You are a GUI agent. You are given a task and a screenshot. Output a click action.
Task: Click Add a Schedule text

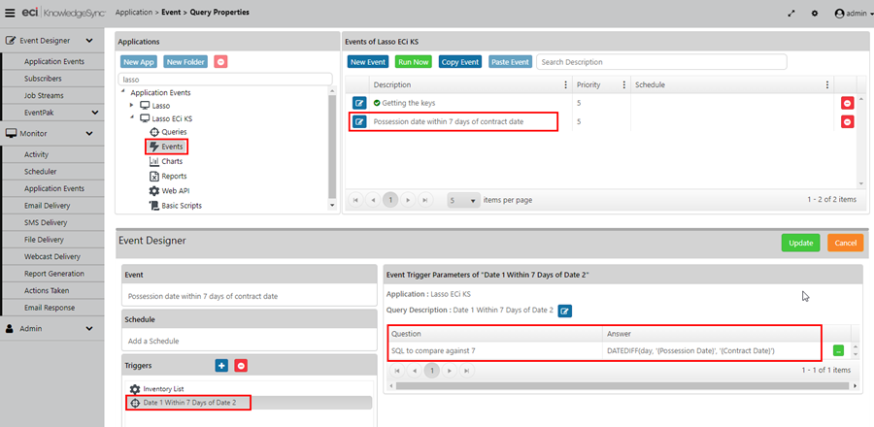click(153, 341)
